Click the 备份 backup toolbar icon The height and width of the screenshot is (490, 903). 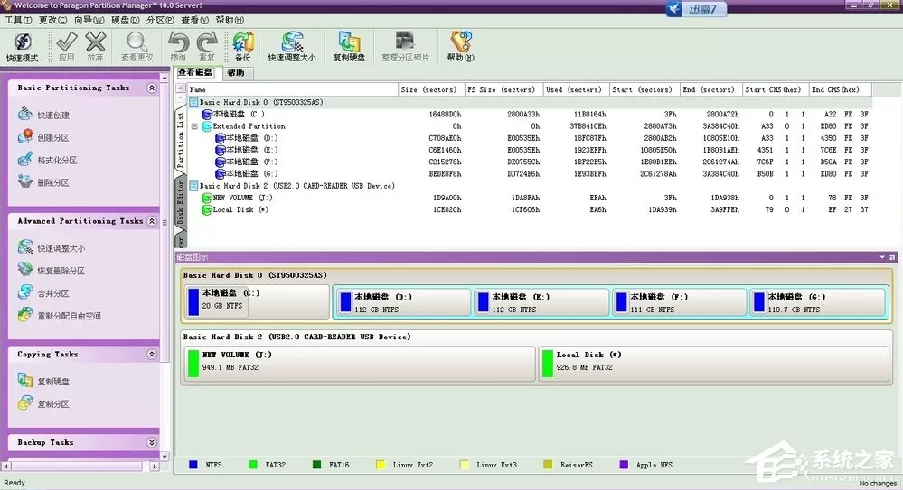(243, 47)
